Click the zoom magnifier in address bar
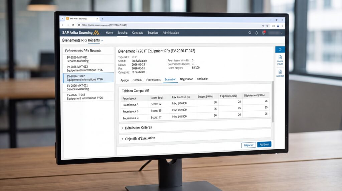The height and width of the screenshot is (191, 342). click(263, 26)
